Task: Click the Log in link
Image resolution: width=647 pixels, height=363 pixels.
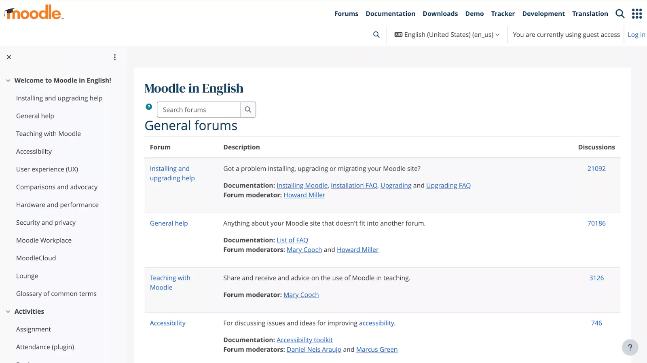Action: point(636,35)
